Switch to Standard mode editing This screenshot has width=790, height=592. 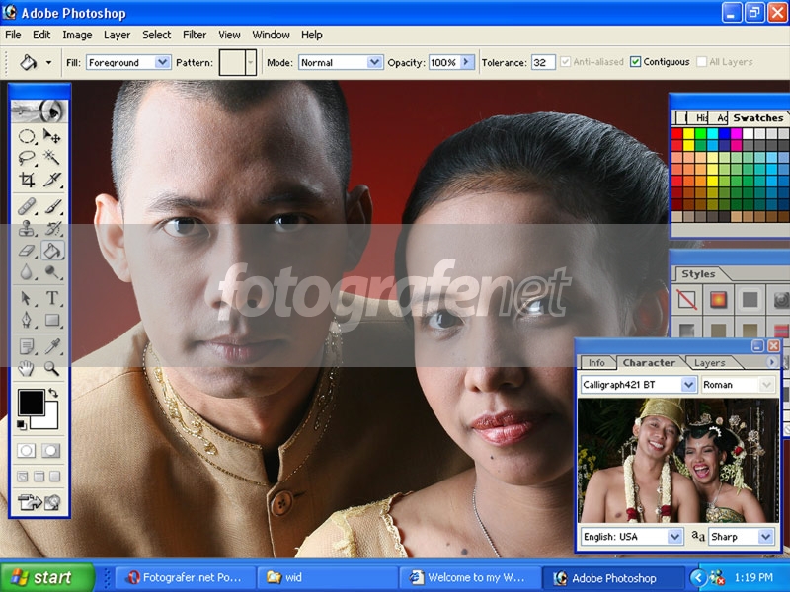click(27, 451)
